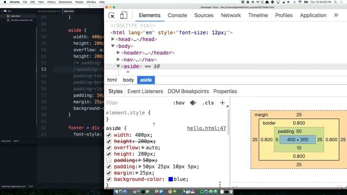Click the margin top value 25 in box model
Screen dimensions: 347x195
pos(299,115)
